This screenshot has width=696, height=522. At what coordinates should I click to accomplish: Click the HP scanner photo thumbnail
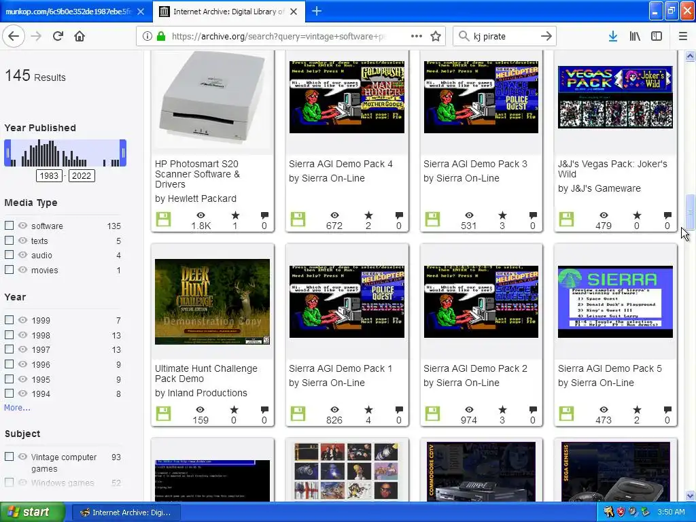pos(212,100)
